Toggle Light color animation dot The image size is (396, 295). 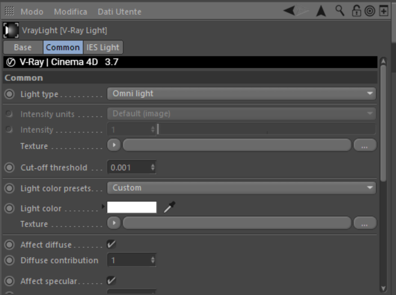tap(9, 208)
